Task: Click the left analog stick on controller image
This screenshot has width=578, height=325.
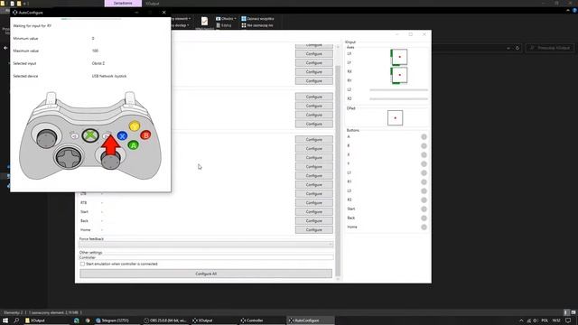Action: tap(46, 138)
